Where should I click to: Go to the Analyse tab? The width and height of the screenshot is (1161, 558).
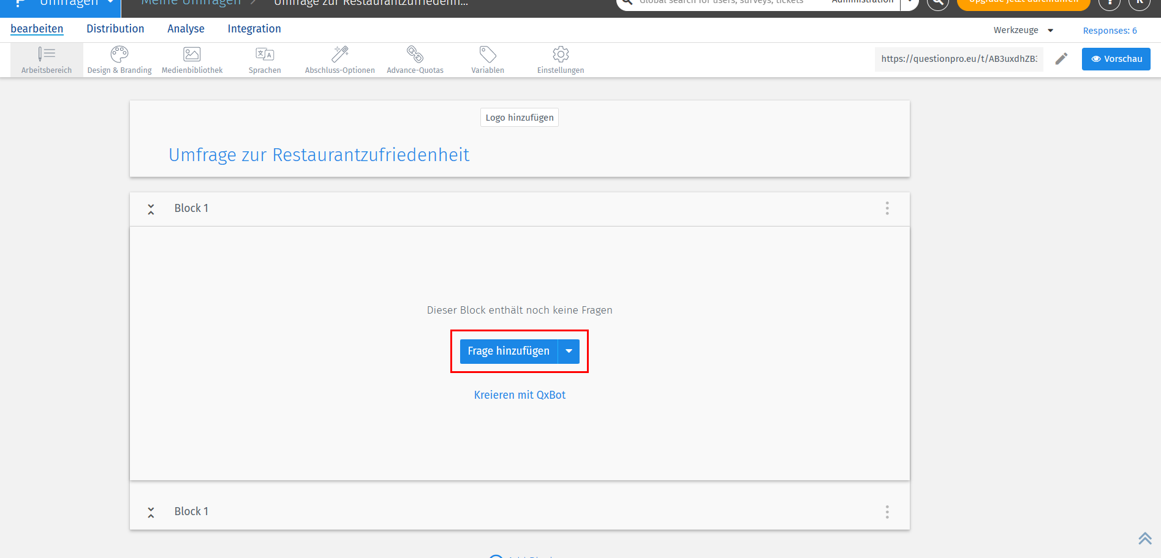click(x=186, y=29)
